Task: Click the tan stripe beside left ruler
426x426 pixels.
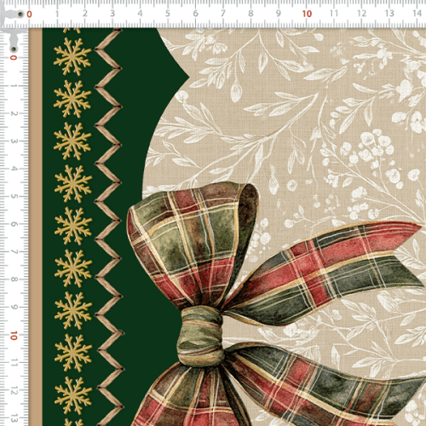Action: click(x=36, y=227)
